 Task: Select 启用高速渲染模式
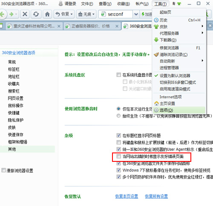point(179,89)
